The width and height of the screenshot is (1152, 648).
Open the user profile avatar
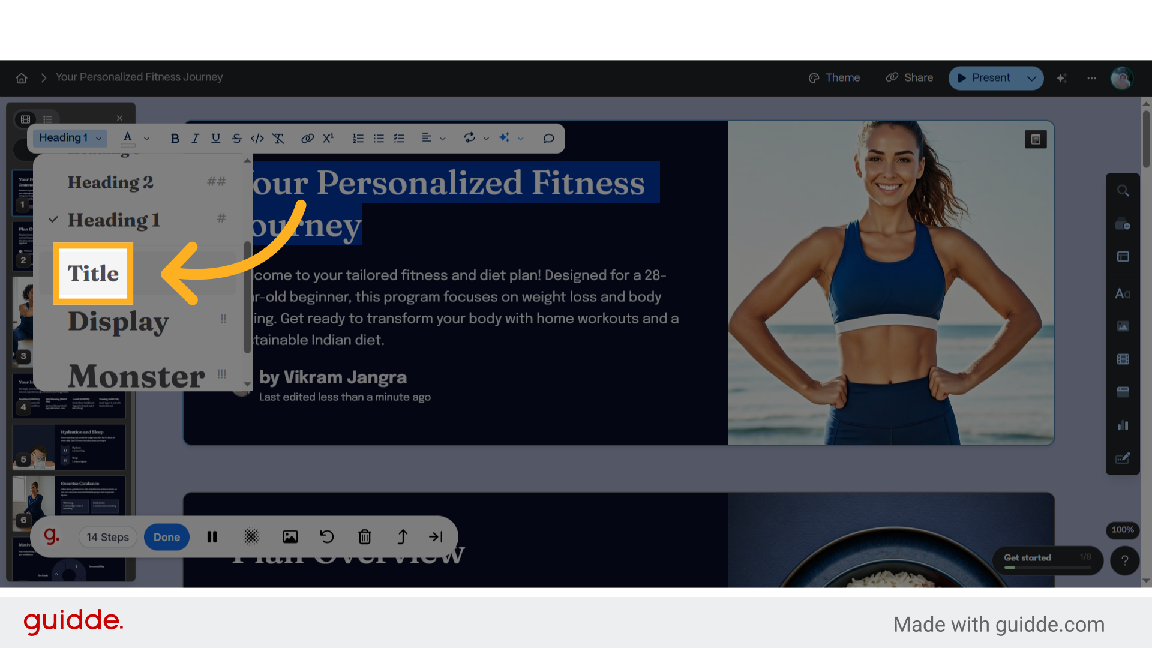tap(1121, 78)
